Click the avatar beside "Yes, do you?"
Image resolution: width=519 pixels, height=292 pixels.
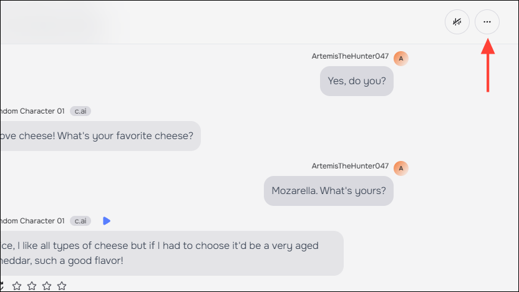click(x=401, y=59)
